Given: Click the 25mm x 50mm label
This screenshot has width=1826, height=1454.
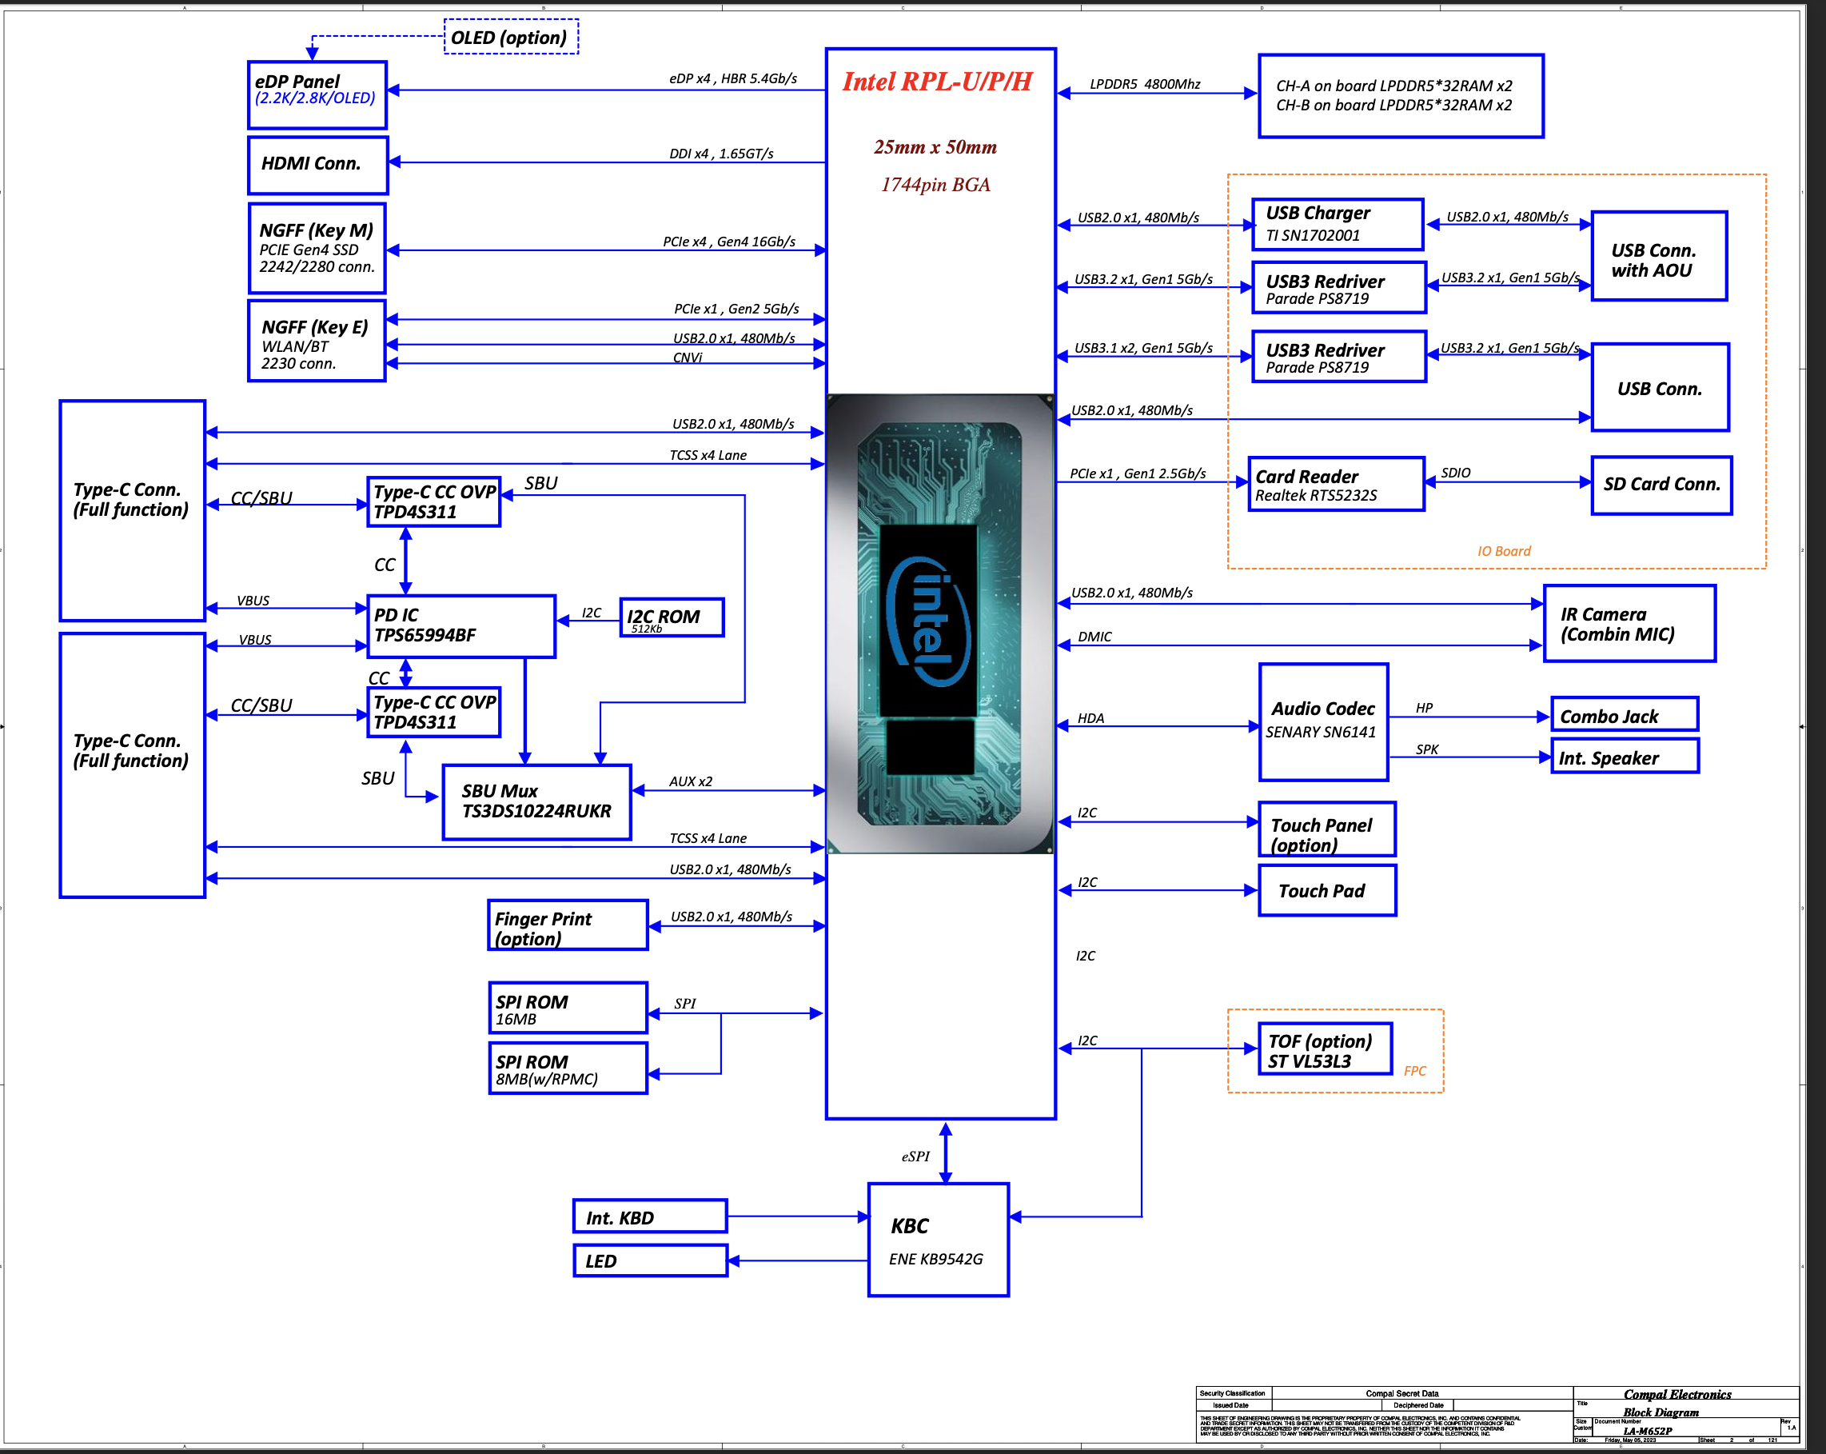Looking at the screenshot, I should [x=935, y=146].
